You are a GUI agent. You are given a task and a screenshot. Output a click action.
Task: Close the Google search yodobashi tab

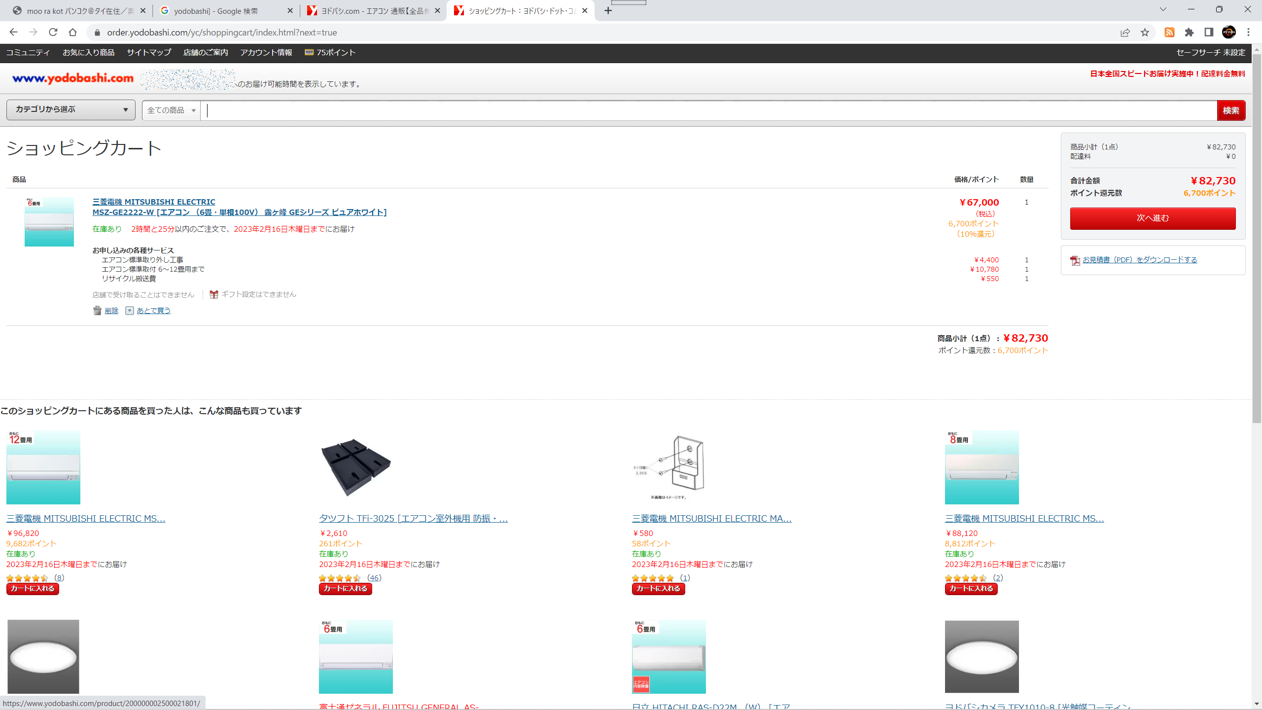[290, 11]
